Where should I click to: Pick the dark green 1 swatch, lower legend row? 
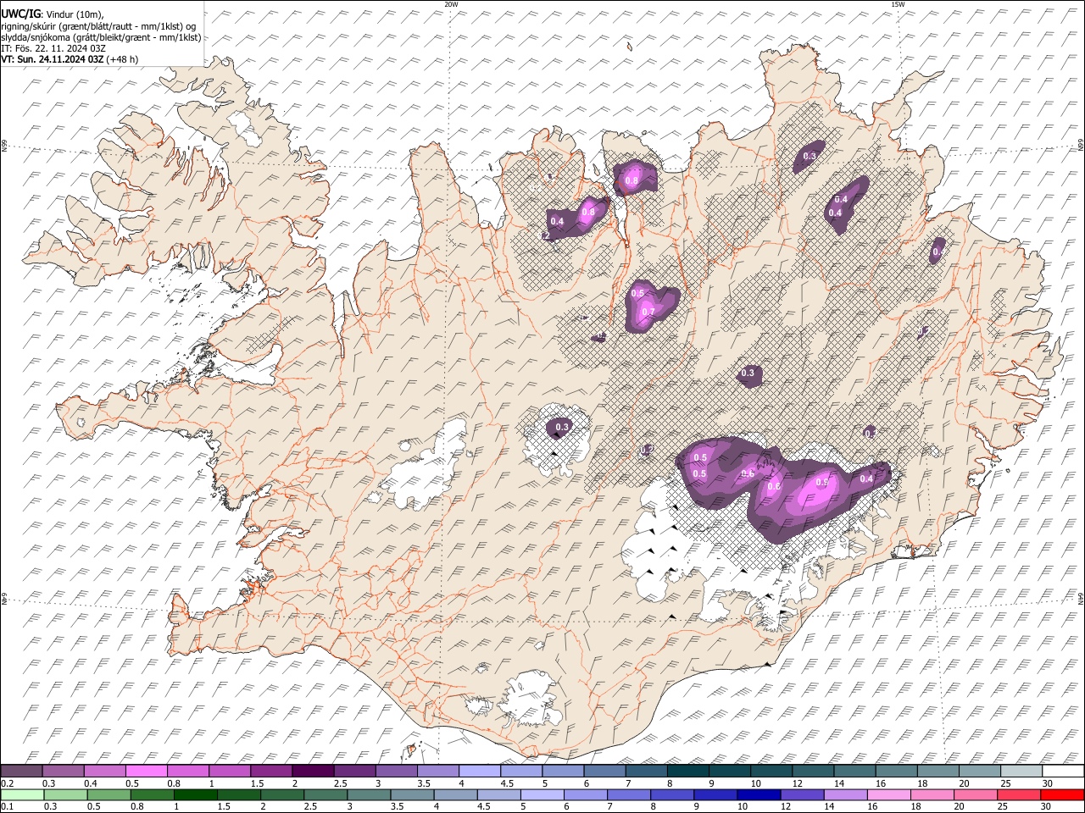195,794
